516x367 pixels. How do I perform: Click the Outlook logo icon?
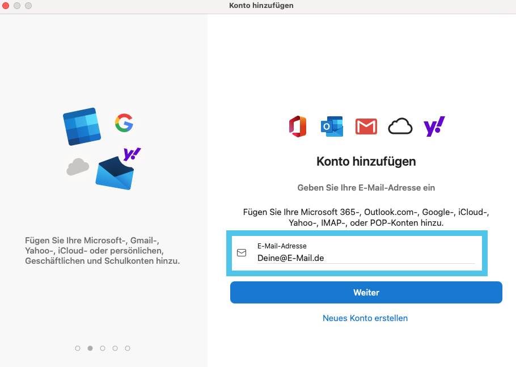coord(332,126)
